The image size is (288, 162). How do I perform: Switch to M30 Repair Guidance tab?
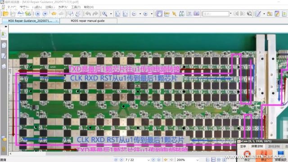[x=30, y=21]
